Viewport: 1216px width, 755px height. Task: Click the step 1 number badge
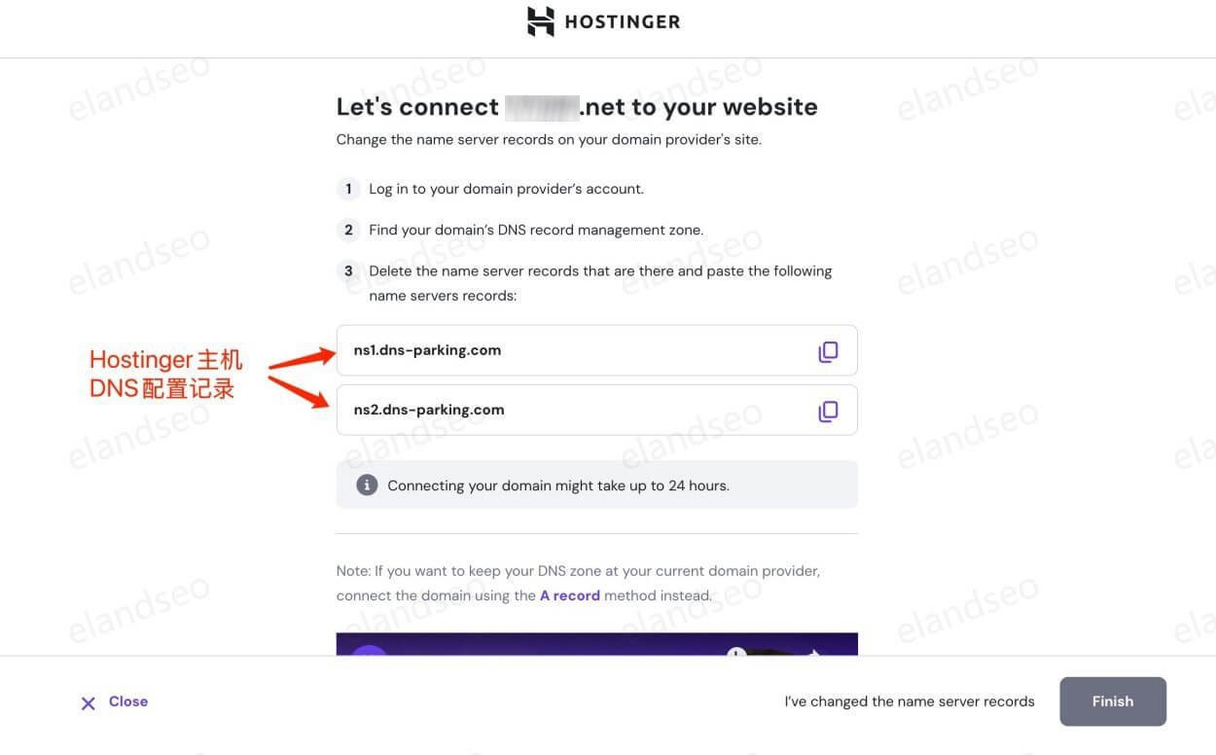click(348, 189)
